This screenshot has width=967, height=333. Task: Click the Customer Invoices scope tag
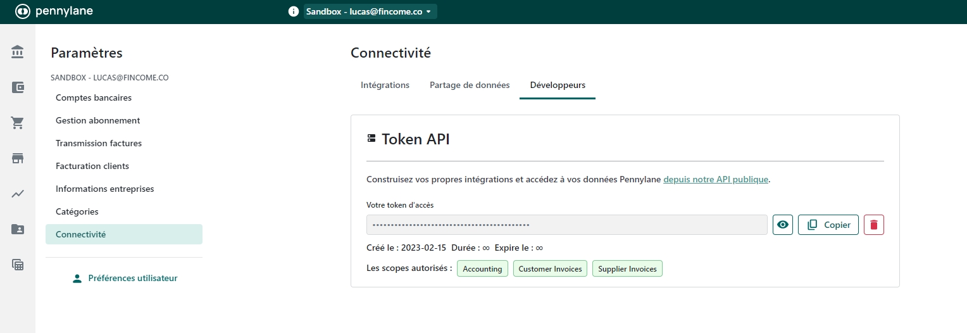pyautogui.click(x=550, y=268)
